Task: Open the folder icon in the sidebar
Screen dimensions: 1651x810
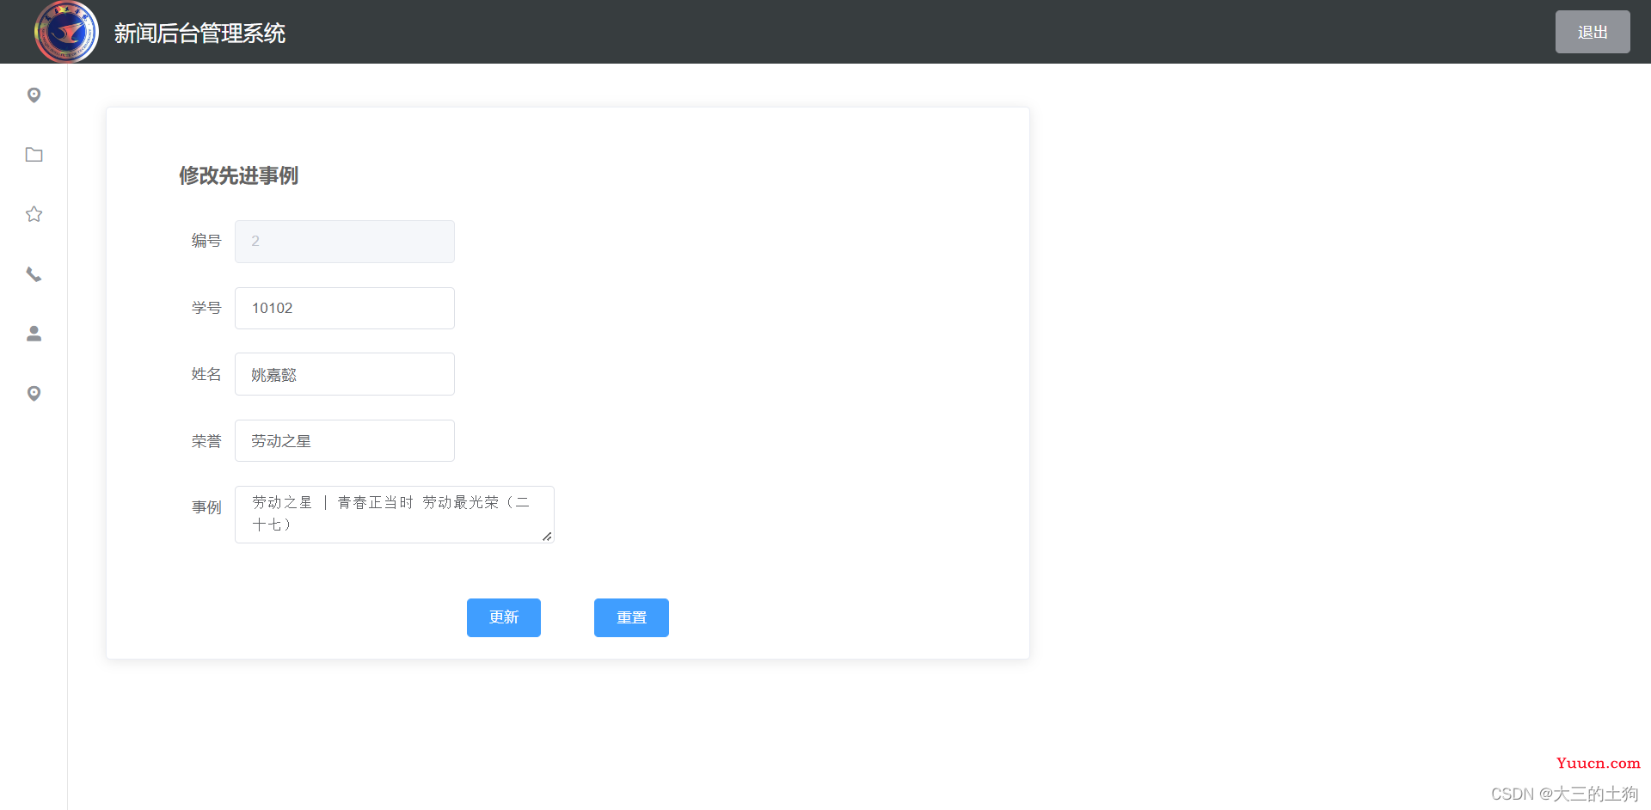Action: [34, 155]
